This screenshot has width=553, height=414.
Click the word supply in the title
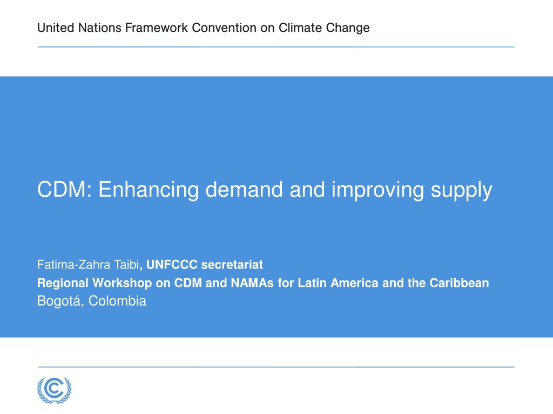tap(462, 191)
